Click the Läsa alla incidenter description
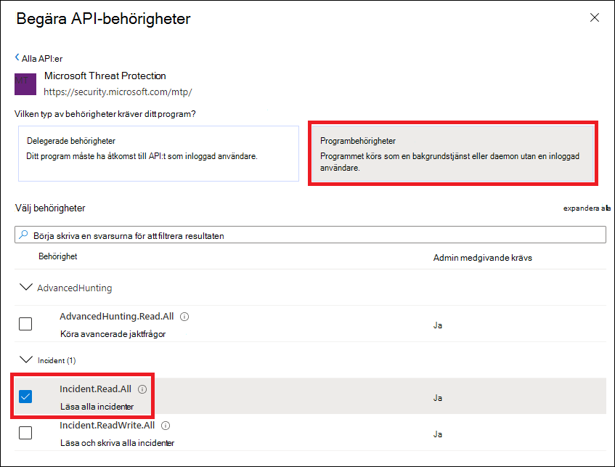Image resolution: width=615 pixels, height=467 pixels. tap(97, 407)
